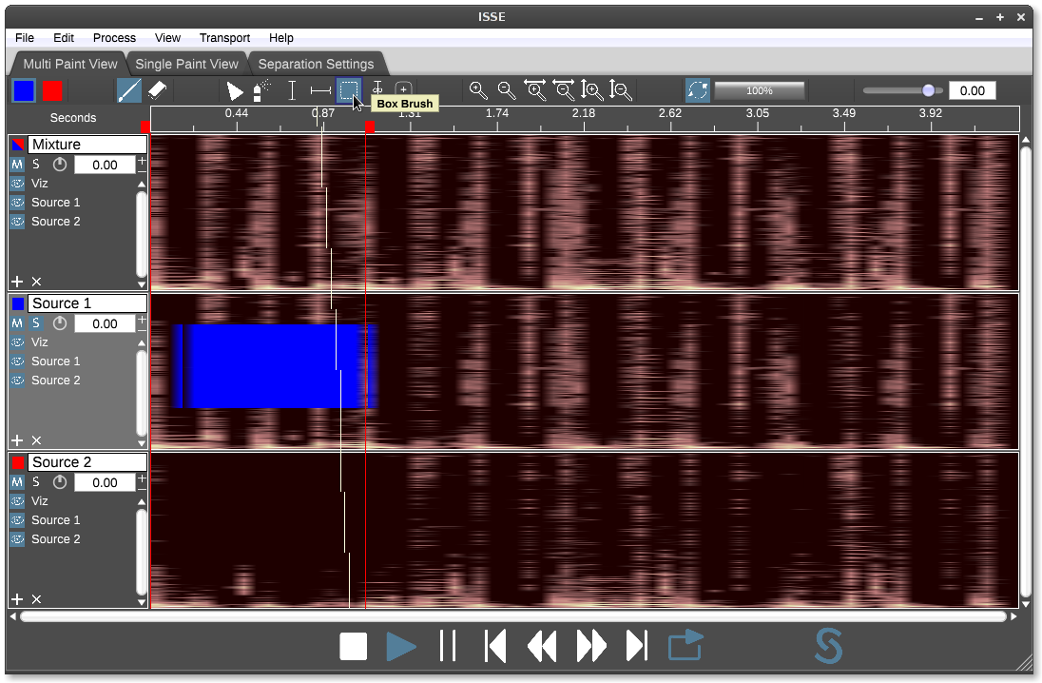The image size is (1042, 683).
Task: Choose the arrow selection tool
Action: [x=235, y=91]
